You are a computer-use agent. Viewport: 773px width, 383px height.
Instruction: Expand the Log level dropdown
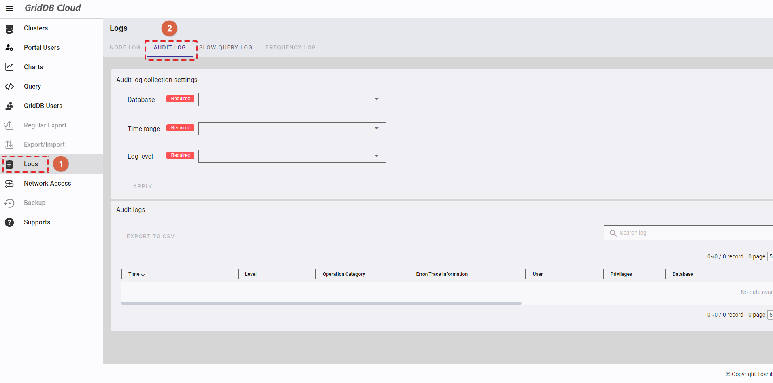pyautogui.click(x=292, y=156)
